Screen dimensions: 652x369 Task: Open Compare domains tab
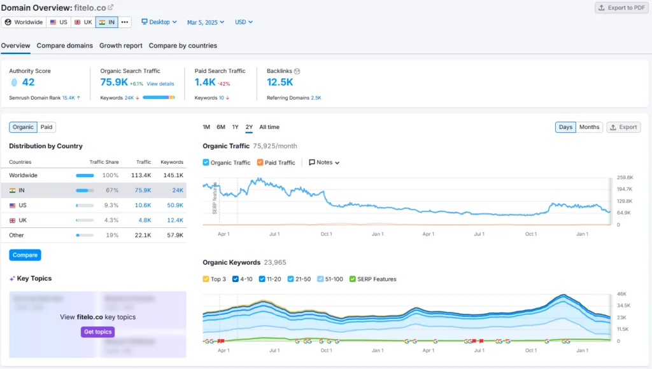click(x=64, y=46)
